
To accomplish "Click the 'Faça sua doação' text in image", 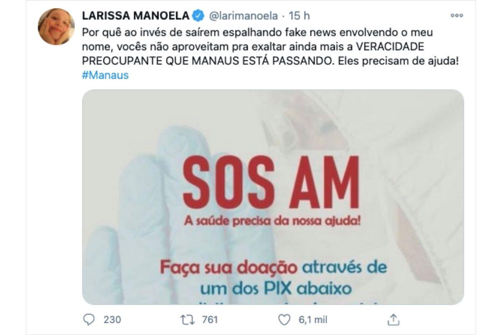I will pyautogui.click(x=228, y=266).
